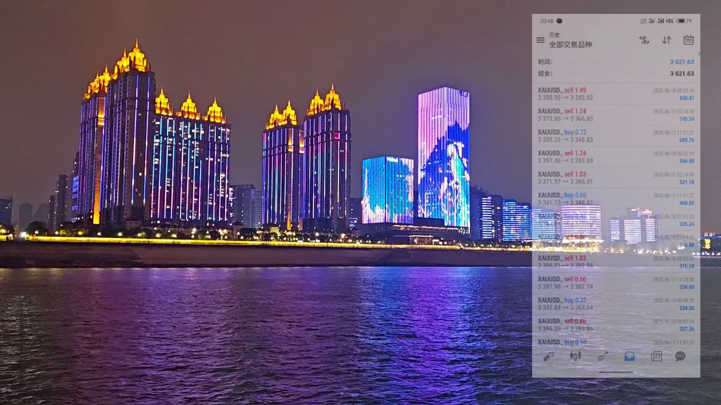Open the candlestick Chart tab

575,356
